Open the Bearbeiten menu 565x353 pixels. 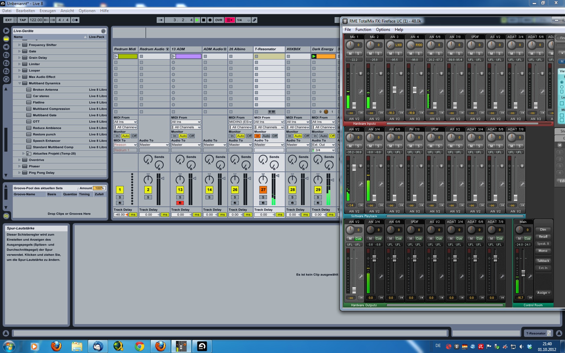pyautogui.click(x=26, y=10)
